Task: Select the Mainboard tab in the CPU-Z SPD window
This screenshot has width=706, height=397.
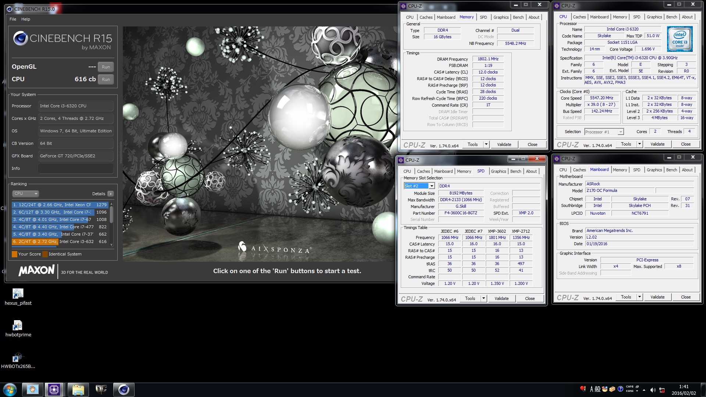Action: pyautogui.click(x=443, y=171)
